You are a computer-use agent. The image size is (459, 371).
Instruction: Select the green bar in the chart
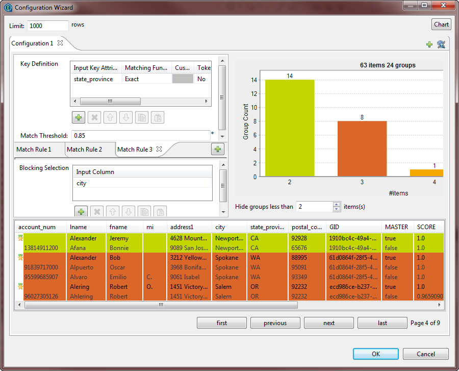[290, 128]
